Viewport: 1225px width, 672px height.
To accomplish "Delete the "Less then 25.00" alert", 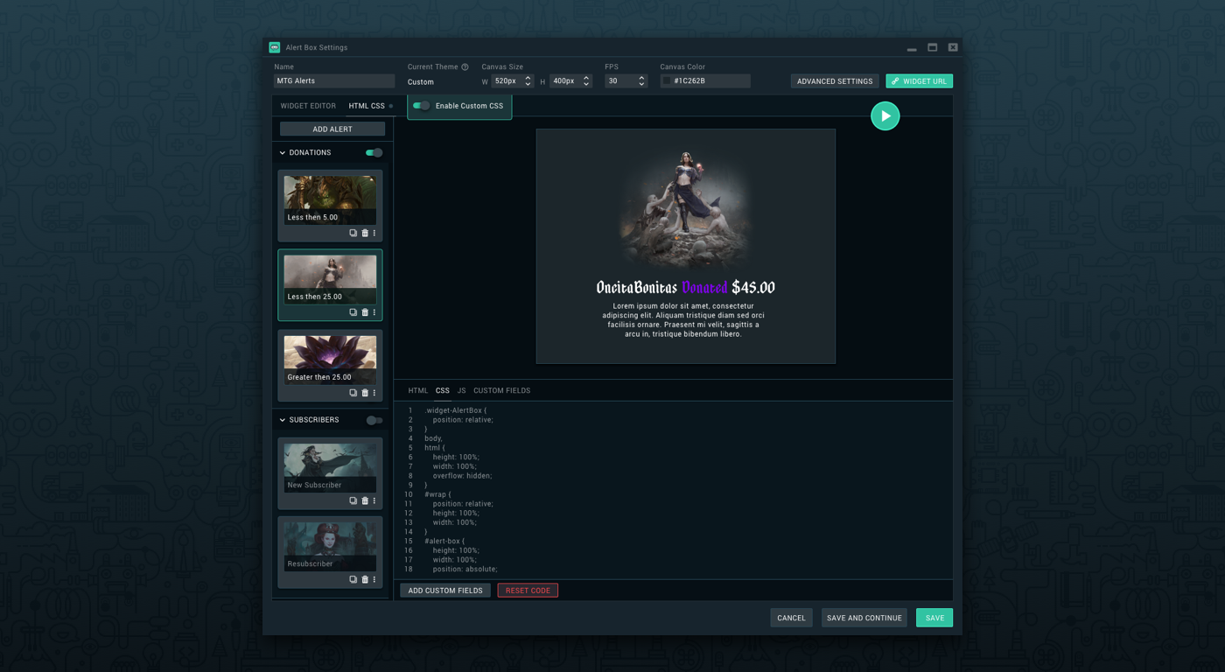I will click(x=365, y=311).
